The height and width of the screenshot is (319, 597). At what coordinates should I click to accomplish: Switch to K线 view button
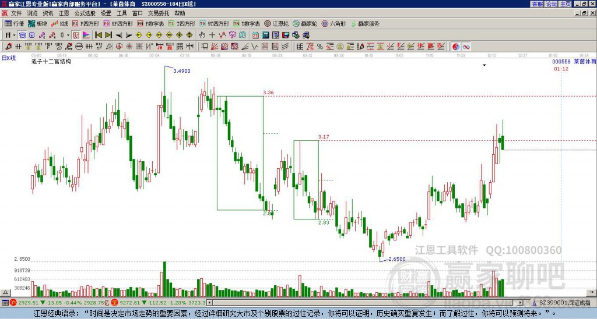pyautogui.click(x=59, y=23)
